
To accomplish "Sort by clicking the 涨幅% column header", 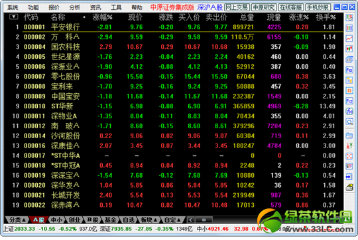I will [103, 17].
